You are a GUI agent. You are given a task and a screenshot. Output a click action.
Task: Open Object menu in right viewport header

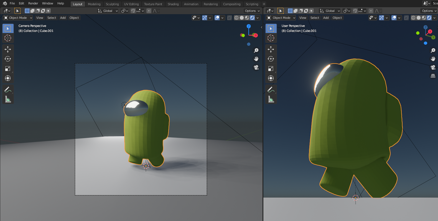click(x=337, y=18)
